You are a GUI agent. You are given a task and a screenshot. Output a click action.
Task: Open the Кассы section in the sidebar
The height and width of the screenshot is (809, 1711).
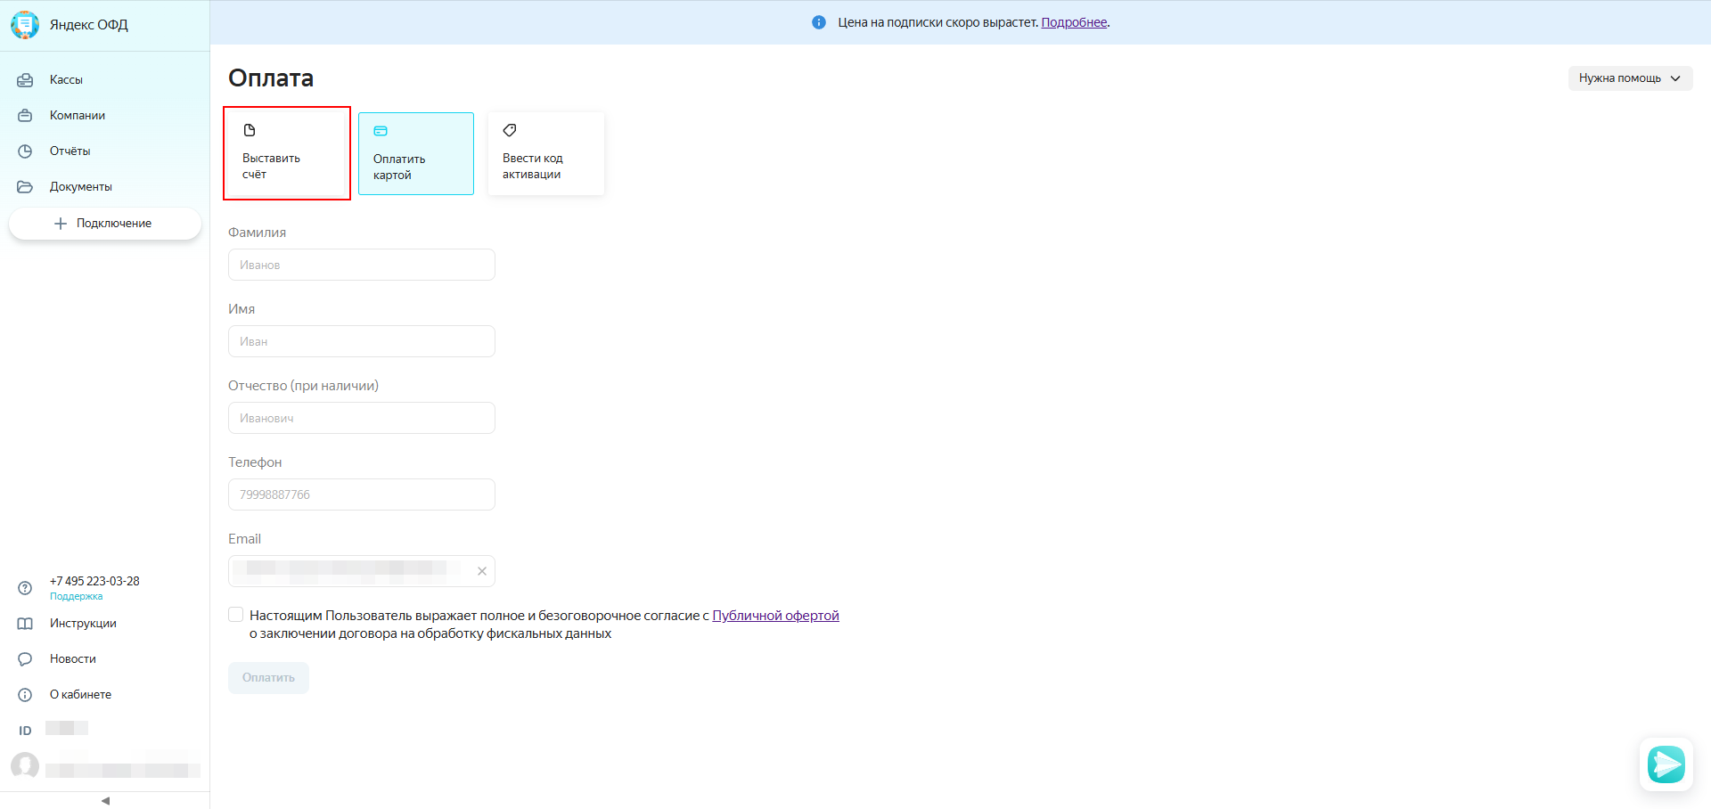(66, 80)
